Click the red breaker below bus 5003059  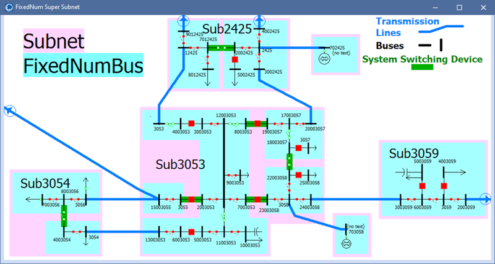[422, 185]
